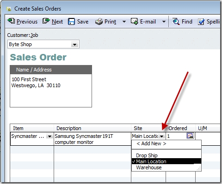Click the Name / Address header bar
This screenshot has width=222, height=184.
point(51,70)
